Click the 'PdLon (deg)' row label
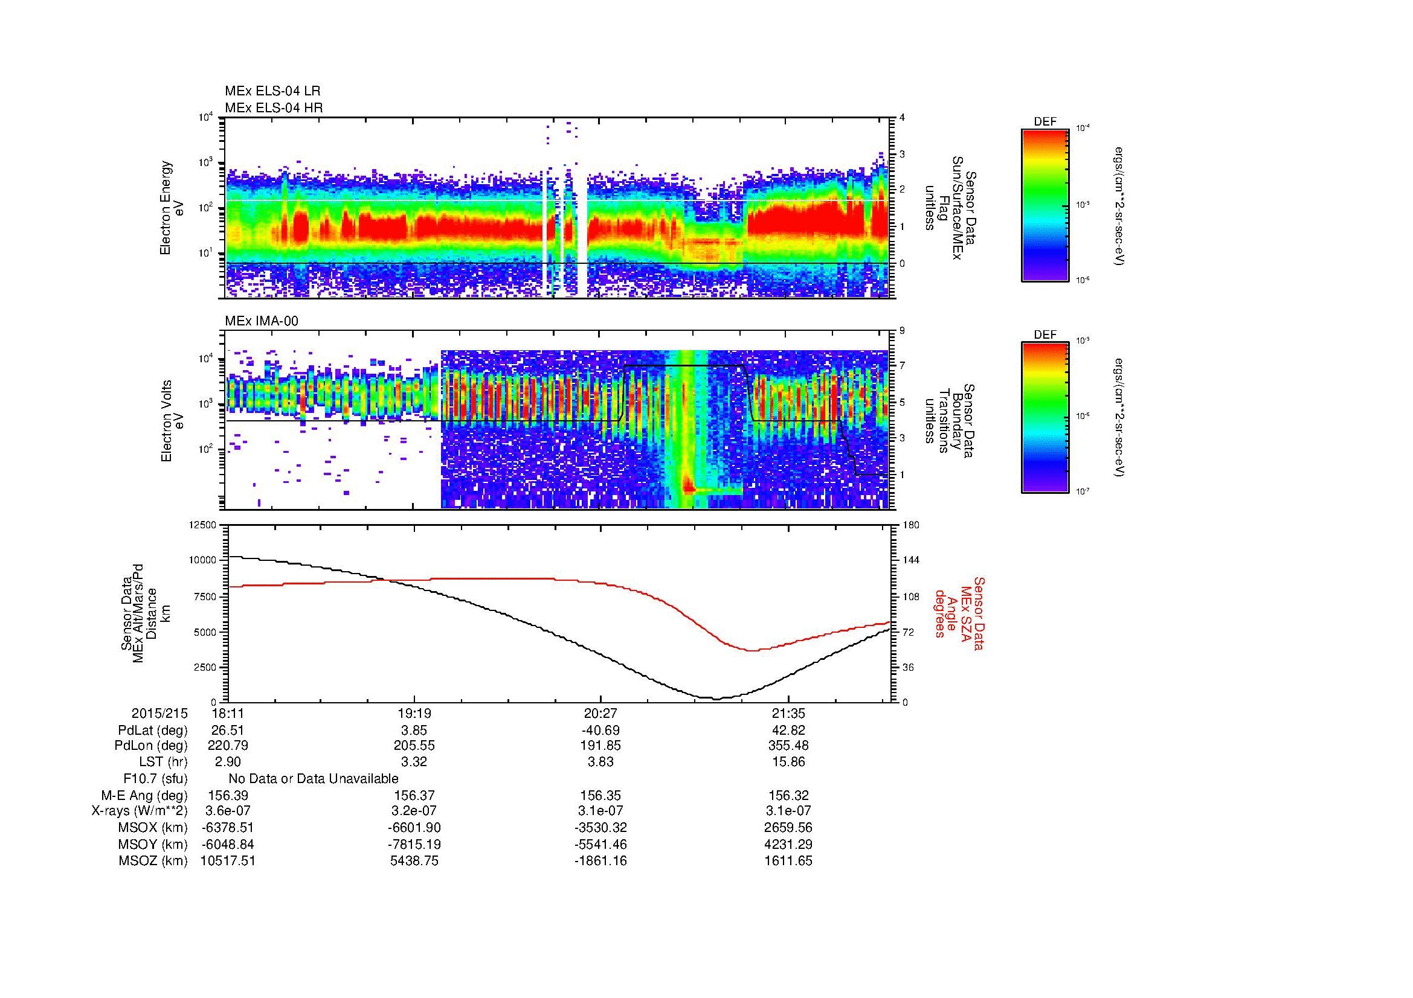 152,746
